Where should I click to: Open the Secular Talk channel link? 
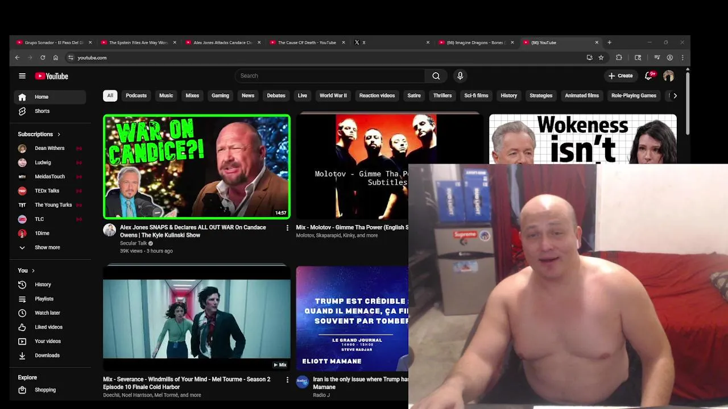click(x=133, y=243)
